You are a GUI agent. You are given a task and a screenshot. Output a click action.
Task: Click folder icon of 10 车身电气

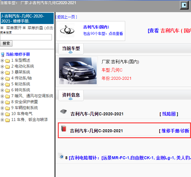(7, 114)
